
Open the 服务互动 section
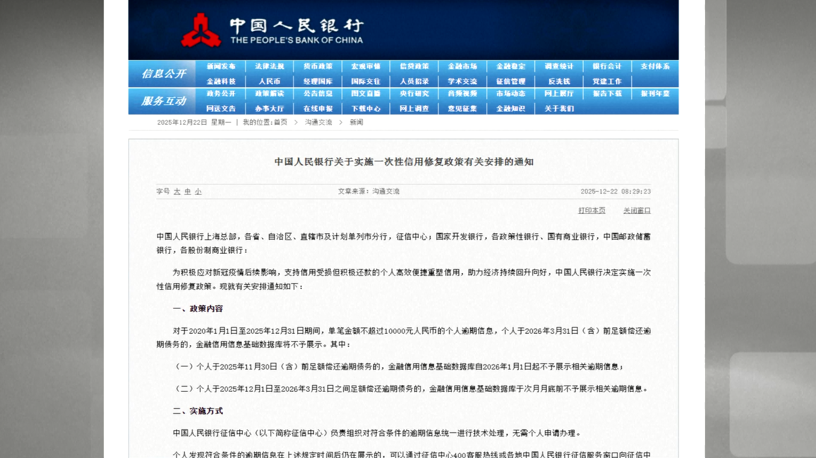[163, 101]
